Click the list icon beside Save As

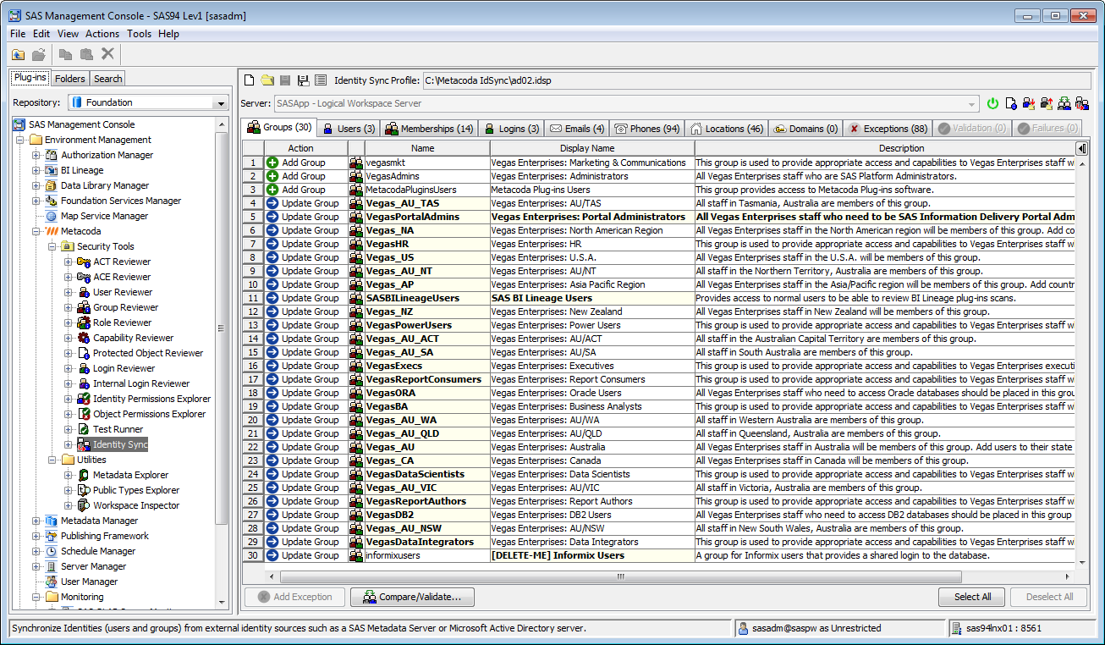pos(321,80)
